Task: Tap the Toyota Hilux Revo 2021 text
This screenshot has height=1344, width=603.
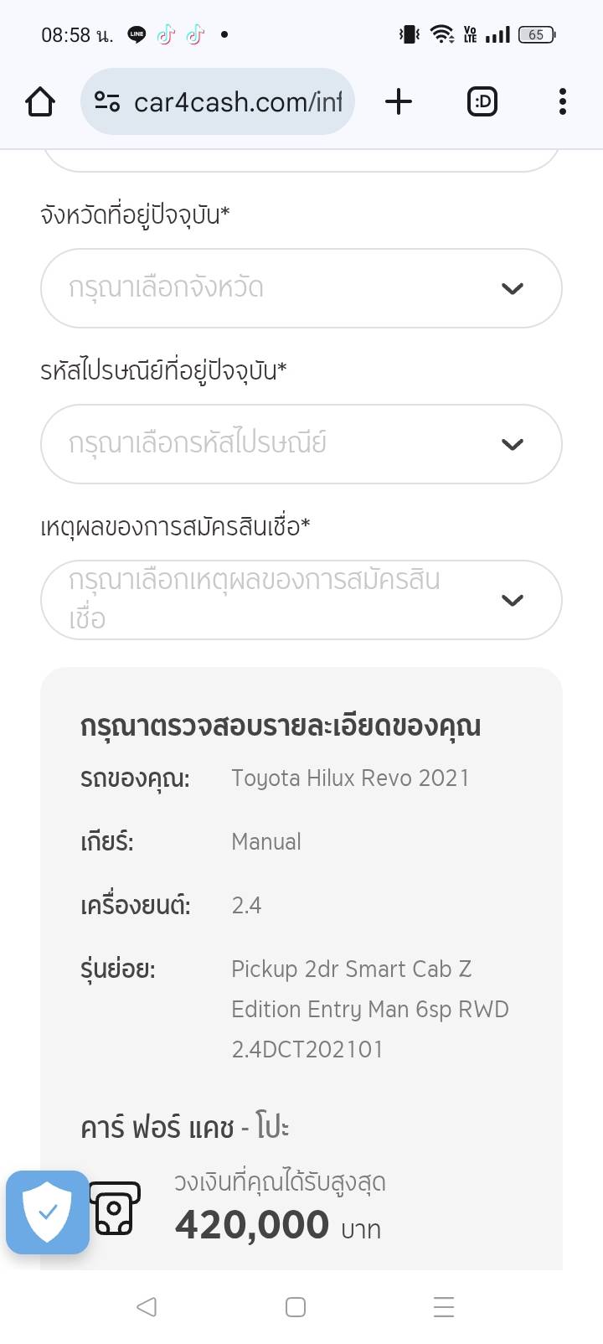Action: tap(350, 778)
